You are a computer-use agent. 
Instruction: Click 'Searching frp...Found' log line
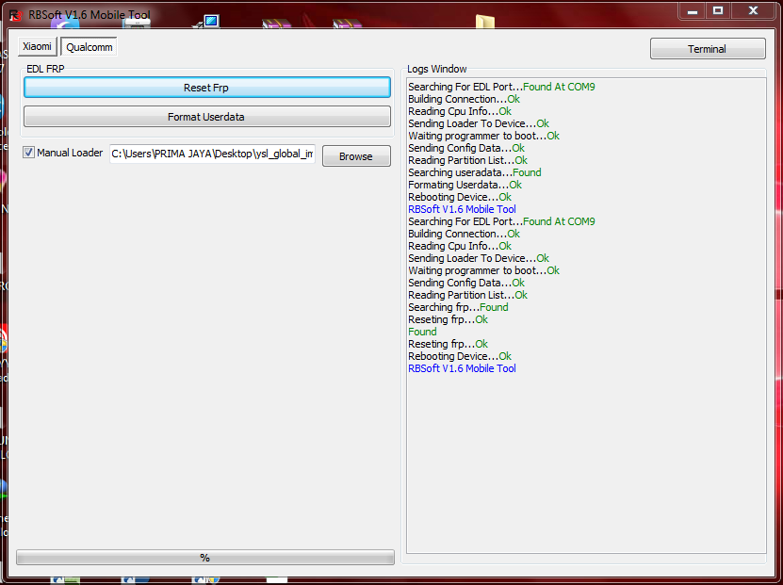[458, 307]
